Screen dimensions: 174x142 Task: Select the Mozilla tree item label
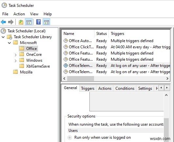pos(26,72)
